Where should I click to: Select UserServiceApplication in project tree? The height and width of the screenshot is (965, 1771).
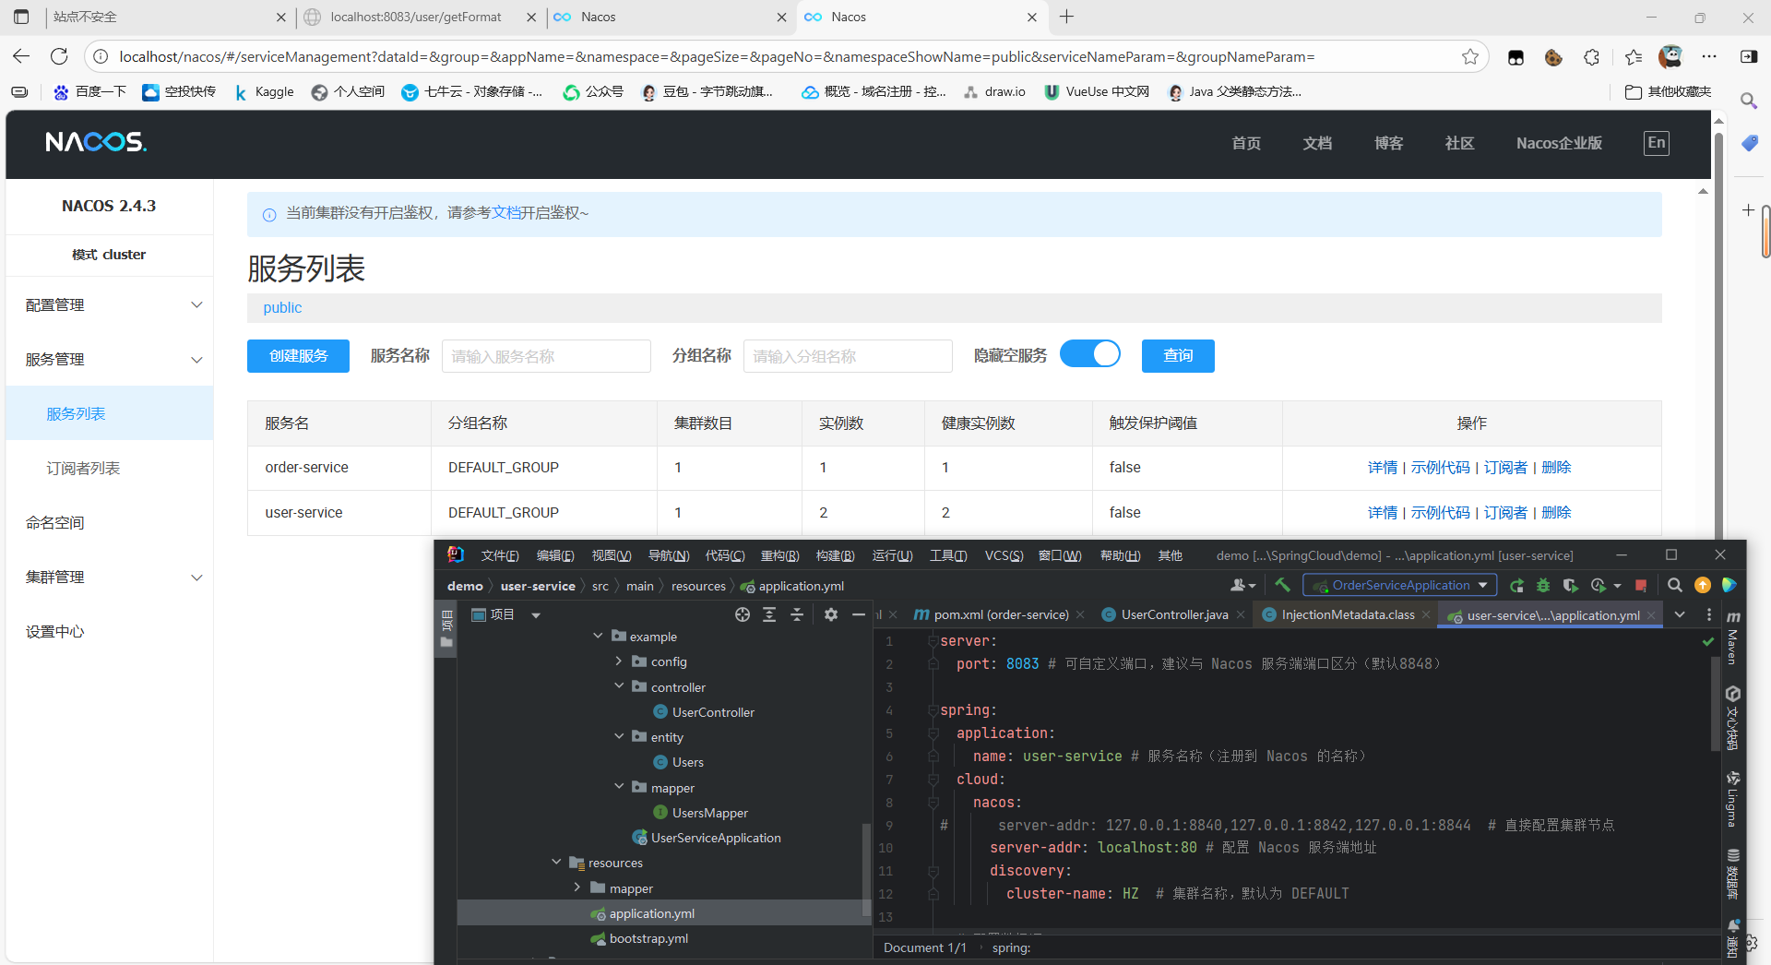click(716, 838)
